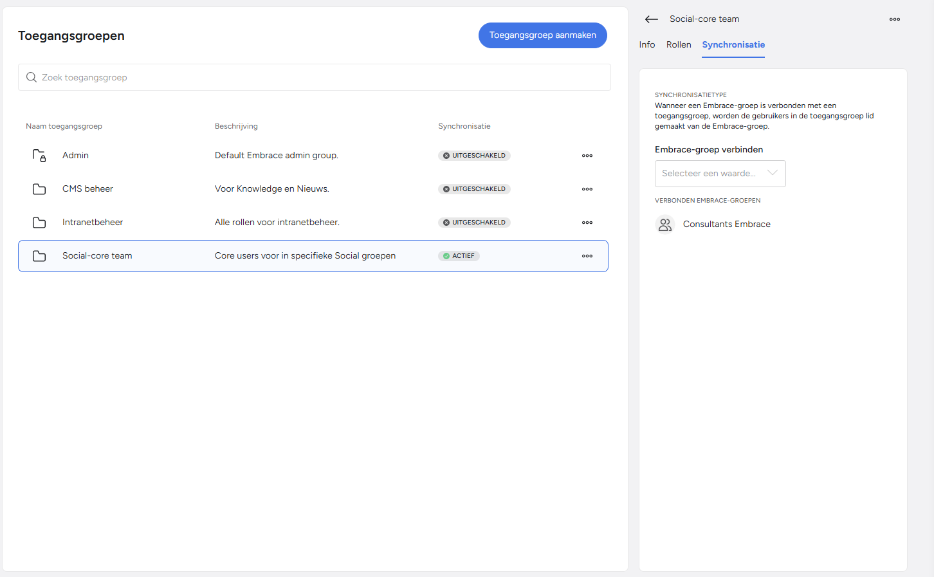Click the folder icon for Intranetbeheer

tap(39, 223)
